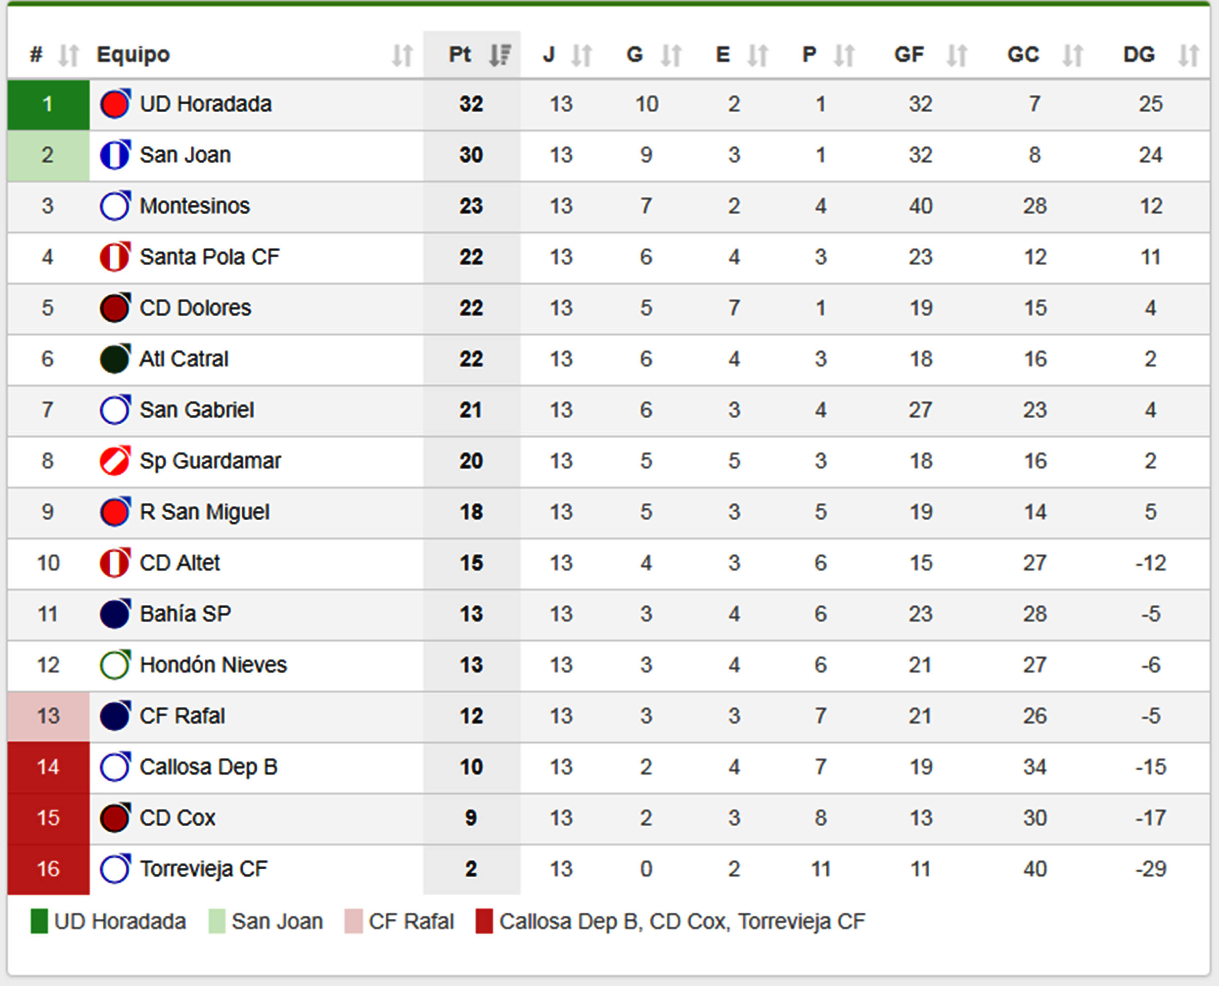
Task: Sort by GC goals against column
Action: (1073, 55)
